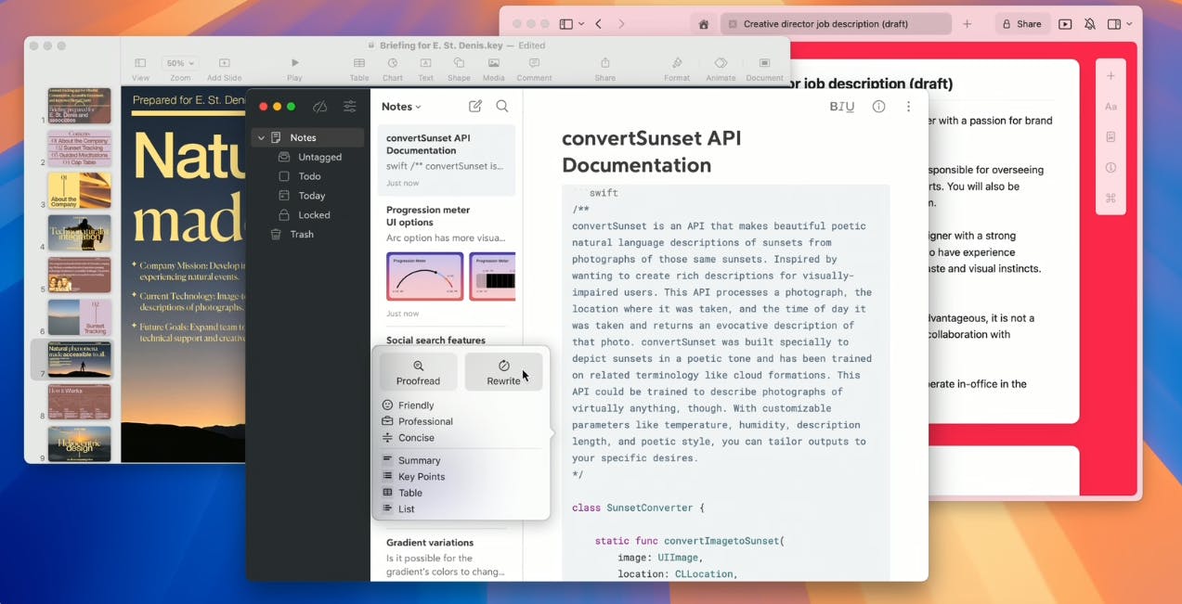The width and height of the screenshot is (1182, 604).
Task: Open the BIU text formatting control
Action: point(841,107)
